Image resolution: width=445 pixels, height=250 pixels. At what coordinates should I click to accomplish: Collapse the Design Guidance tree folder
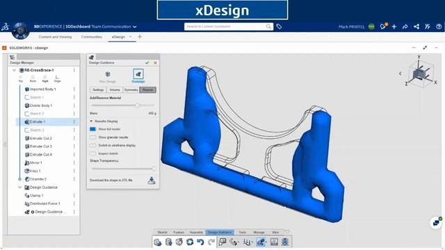click(x=19, y=187)
